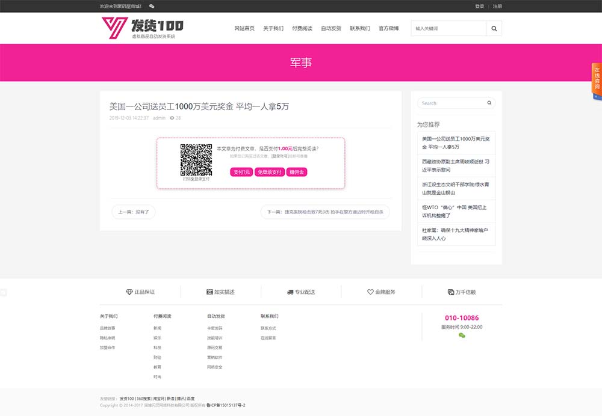
Task: Click the green WeChat icon under service hours
Action: pyautogui.click(x=462, y=335)
